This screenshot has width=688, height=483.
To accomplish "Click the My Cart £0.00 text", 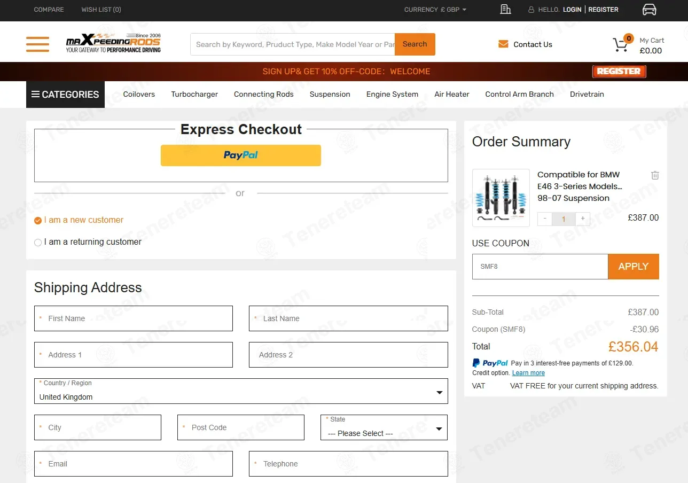I will click(651, 45).
